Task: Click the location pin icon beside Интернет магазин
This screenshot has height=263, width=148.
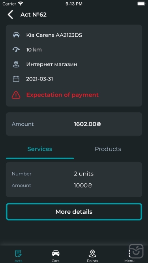Action: coord(16,64)
